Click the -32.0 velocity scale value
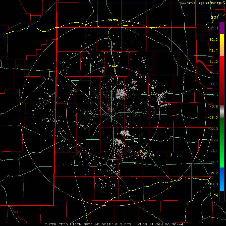The width and height of the screenshot is (226, 226). click(x=213, y=129)
